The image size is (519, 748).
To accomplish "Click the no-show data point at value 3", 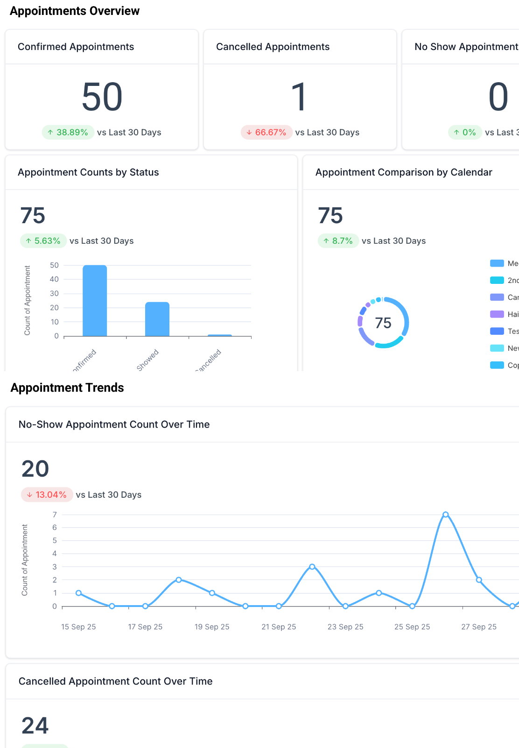I will click(312, 567).
